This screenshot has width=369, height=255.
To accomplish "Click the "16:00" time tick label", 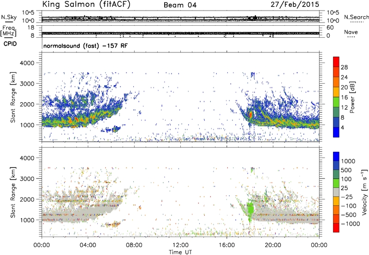I will tap(226, 245).
